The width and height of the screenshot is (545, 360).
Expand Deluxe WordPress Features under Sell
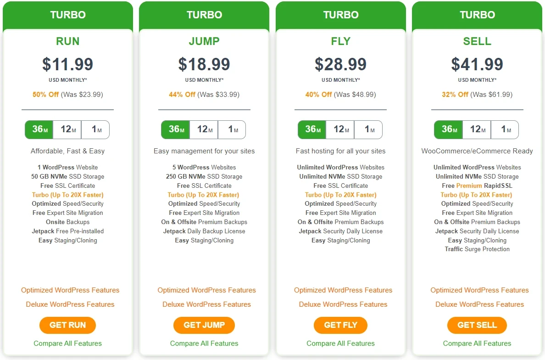(479, 304)
